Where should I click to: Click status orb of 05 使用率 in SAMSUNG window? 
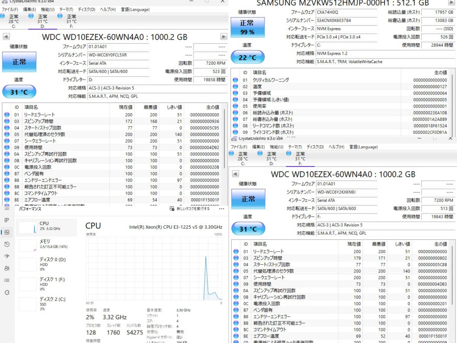pos(235,106)
